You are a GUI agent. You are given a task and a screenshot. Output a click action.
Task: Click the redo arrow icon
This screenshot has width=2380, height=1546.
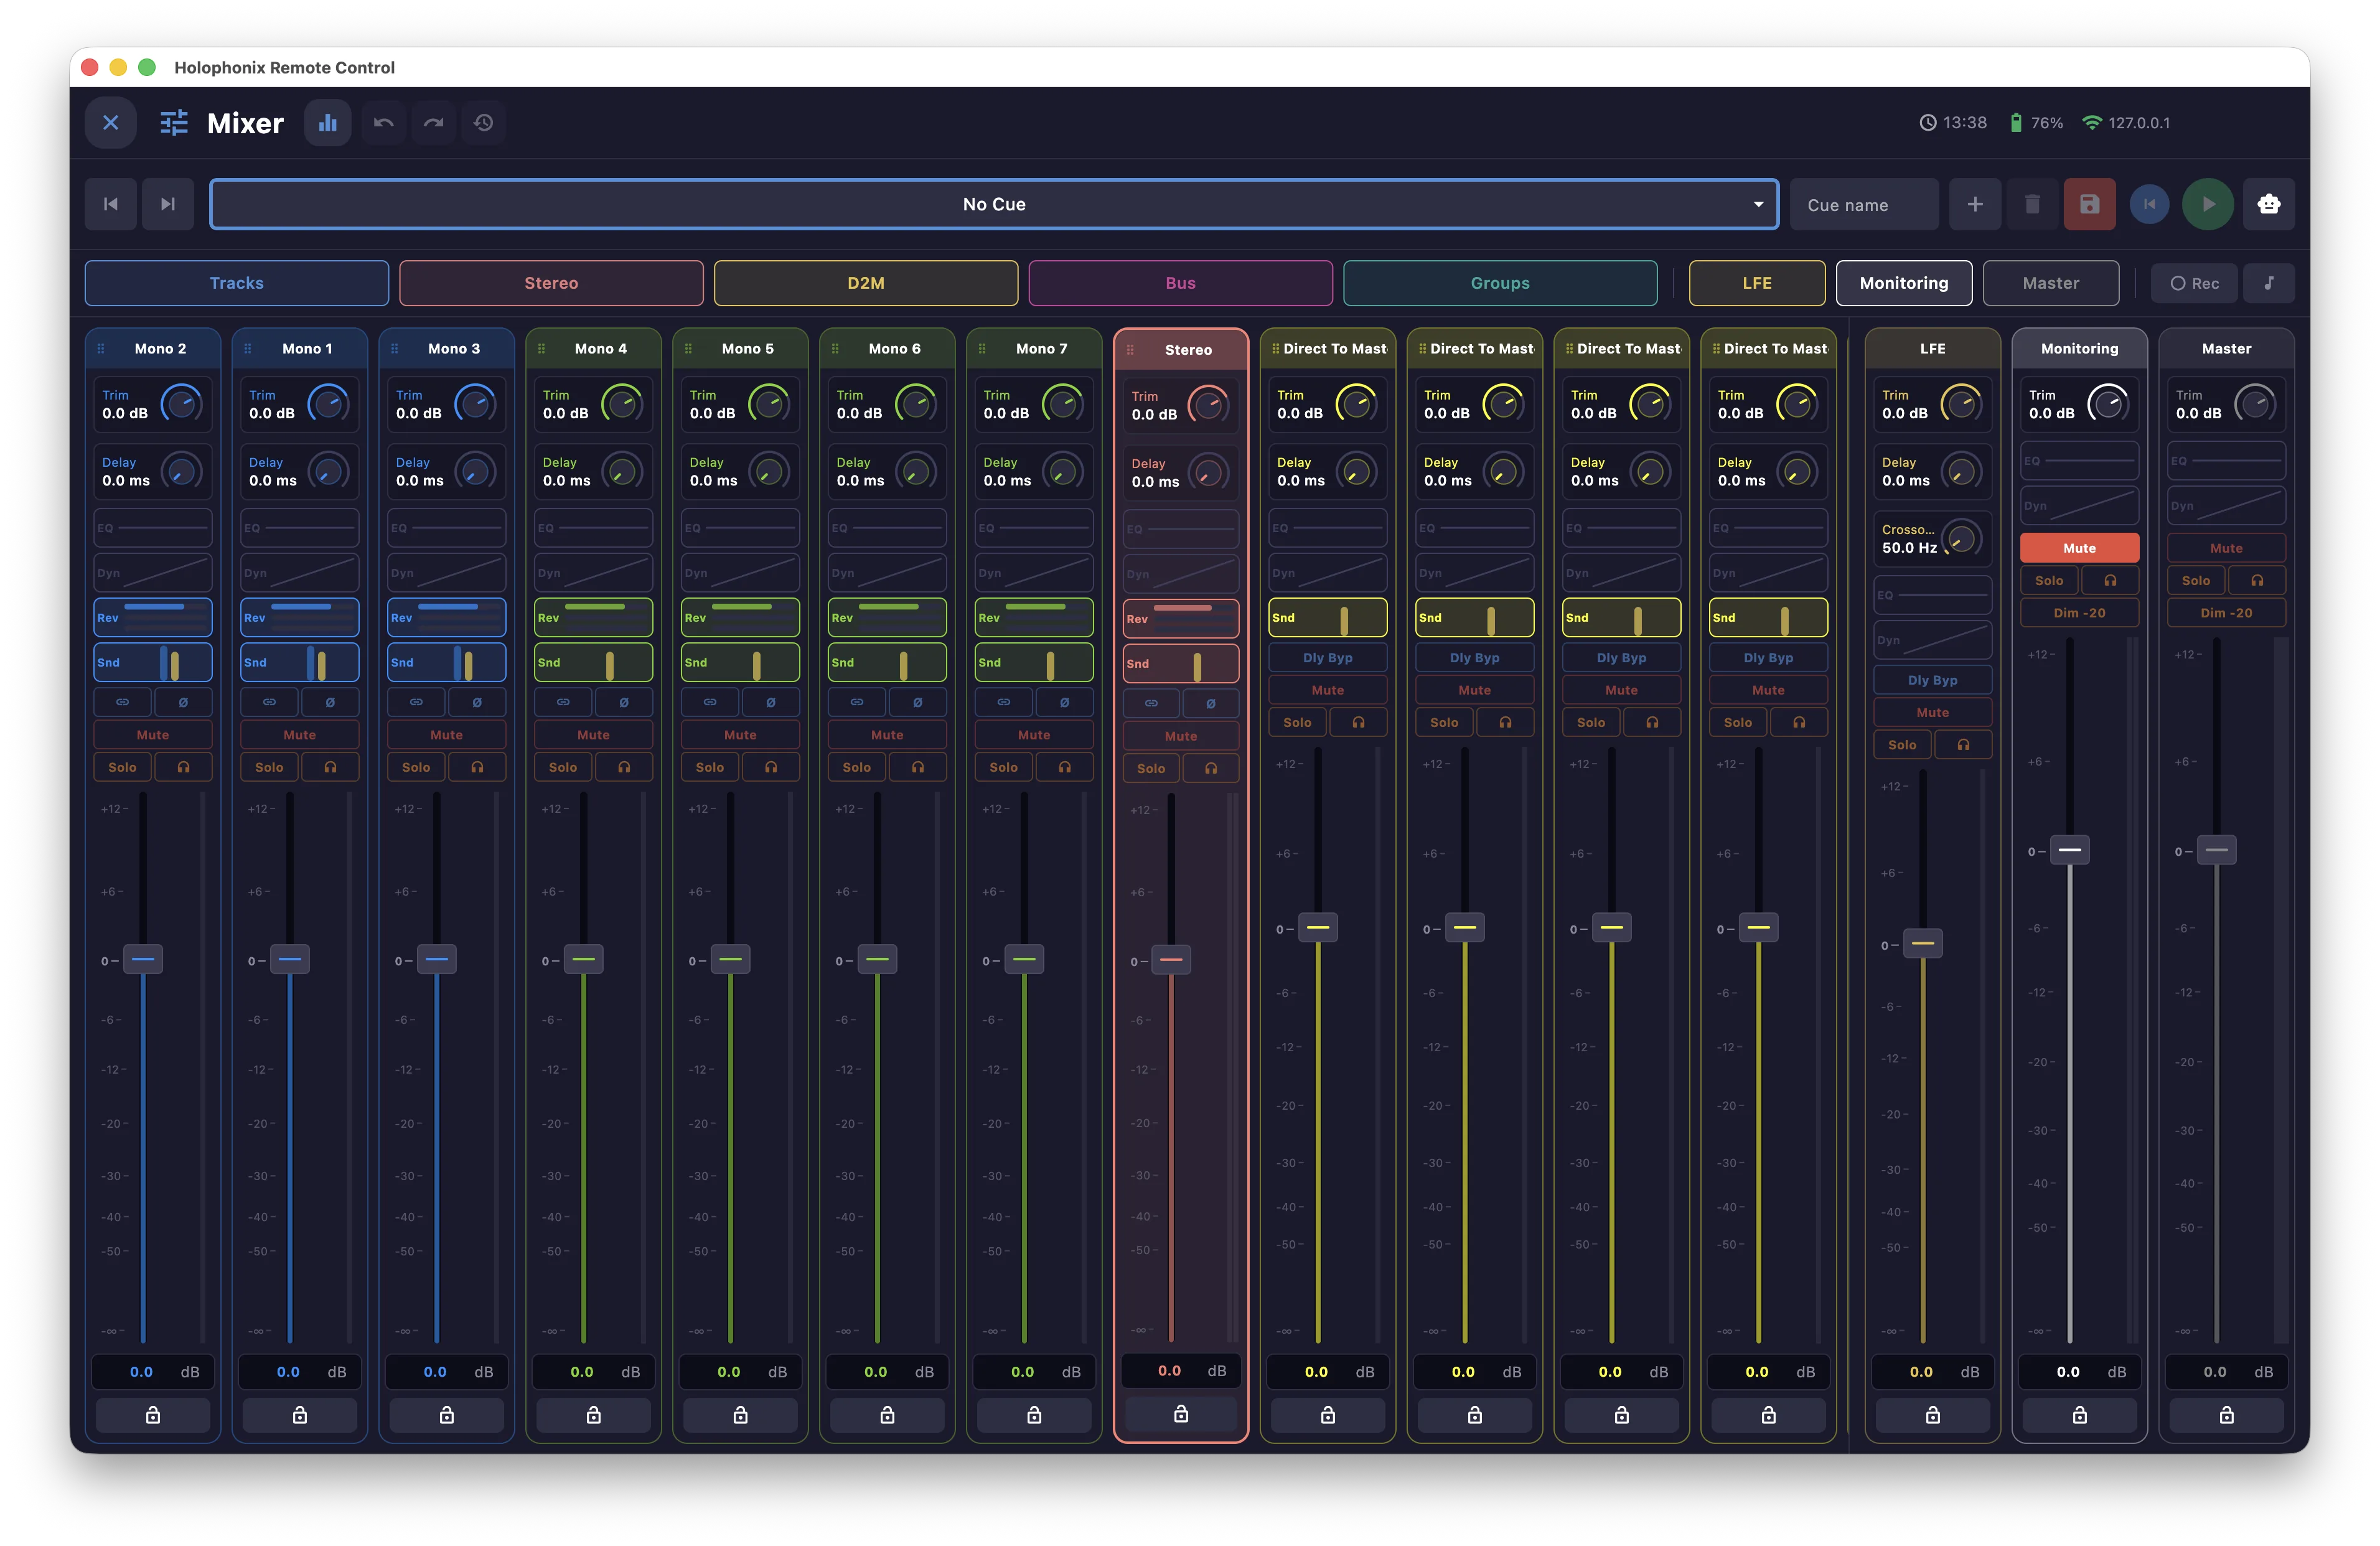433,122
